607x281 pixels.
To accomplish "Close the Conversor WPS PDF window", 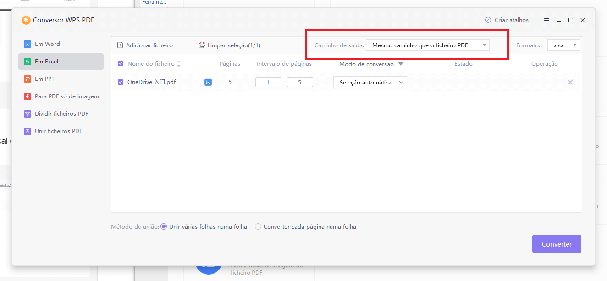I will 583,20.
